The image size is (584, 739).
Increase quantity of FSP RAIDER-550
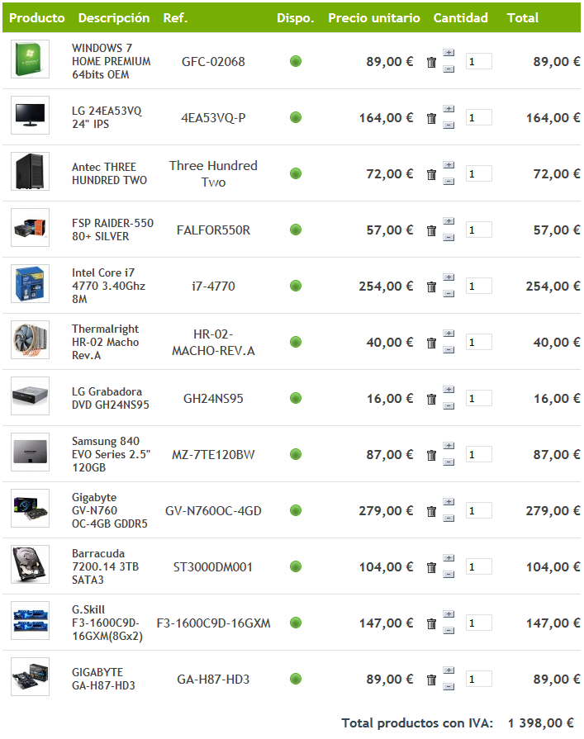coord(449,220)
